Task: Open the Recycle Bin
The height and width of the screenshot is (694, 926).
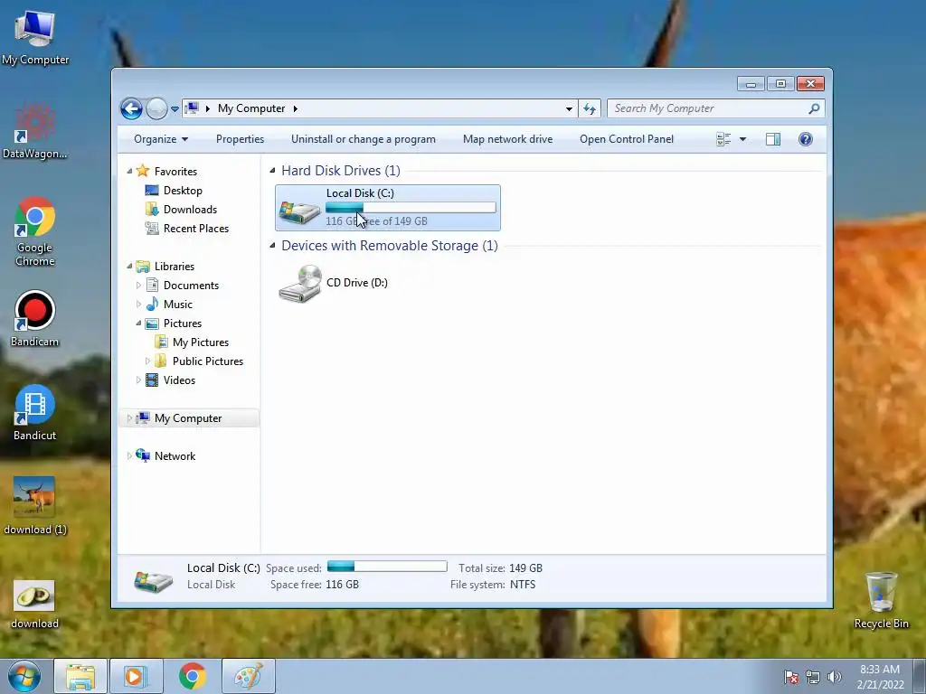Action: (x=881, y=600)
